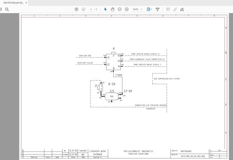Screen dimensions: 233x160
Task: Click the title block text PRE-ASSEMBLY PNEUMATIC TRAILER COUPLING
Action: pyautogui.click(x=138, y=152)
